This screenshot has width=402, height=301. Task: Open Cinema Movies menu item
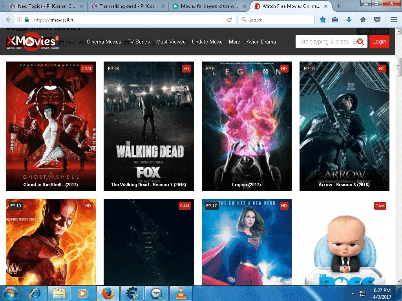tap(104, 42)
